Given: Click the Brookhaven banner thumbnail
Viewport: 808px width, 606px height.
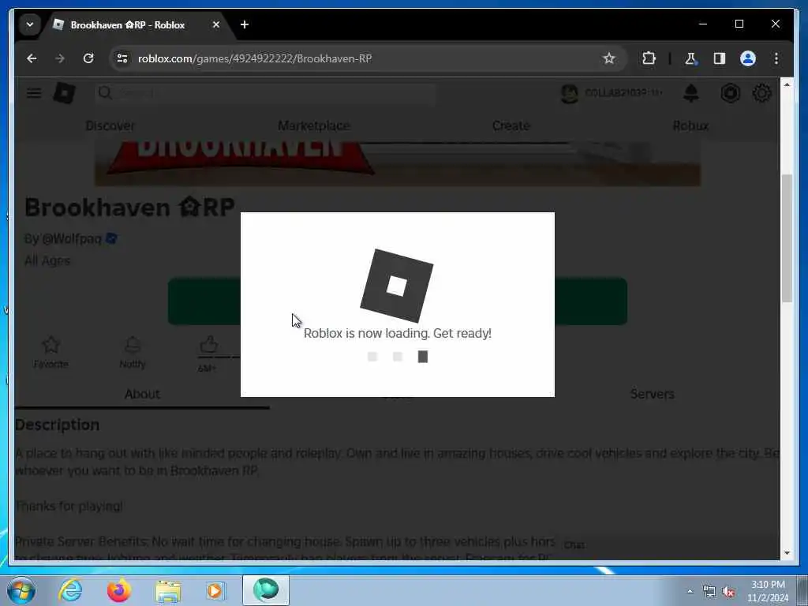Looking at the screenshot, I should point(398,164).
